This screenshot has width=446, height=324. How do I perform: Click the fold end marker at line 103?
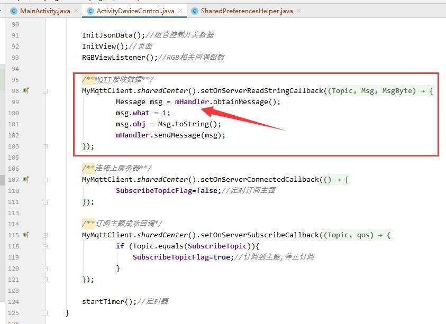pyautogui.click(x=45, y=146)
